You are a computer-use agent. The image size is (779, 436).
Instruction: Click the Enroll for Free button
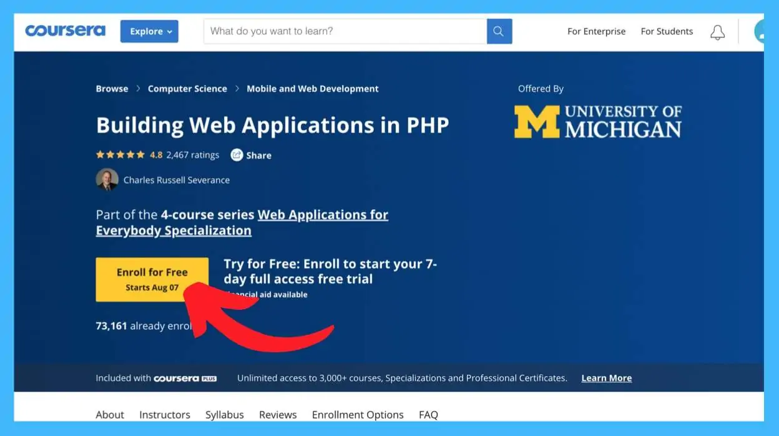[152, 279]
